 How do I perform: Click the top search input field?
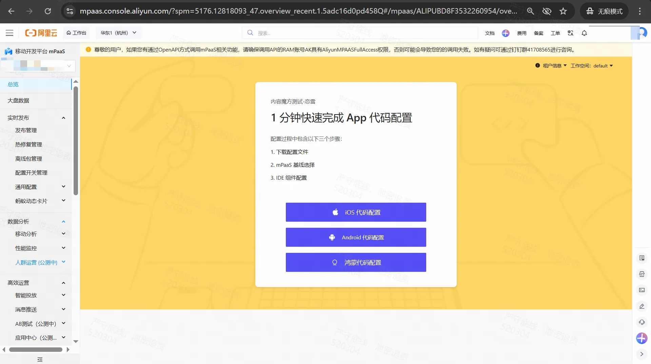(x=360, y=33)
